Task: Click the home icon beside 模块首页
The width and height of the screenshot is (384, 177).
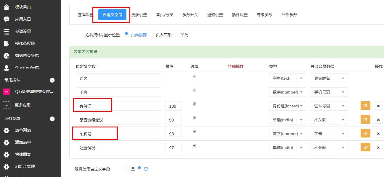Action: [x=6, y=7]
